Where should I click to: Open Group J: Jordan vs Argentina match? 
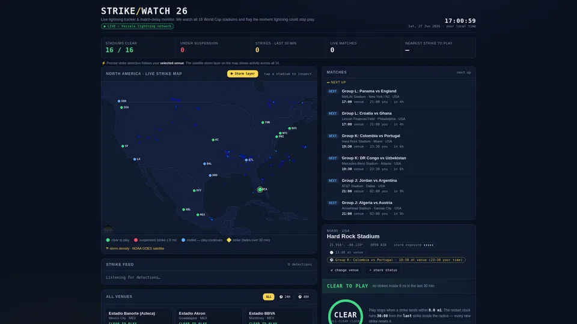tap(398, 186)
